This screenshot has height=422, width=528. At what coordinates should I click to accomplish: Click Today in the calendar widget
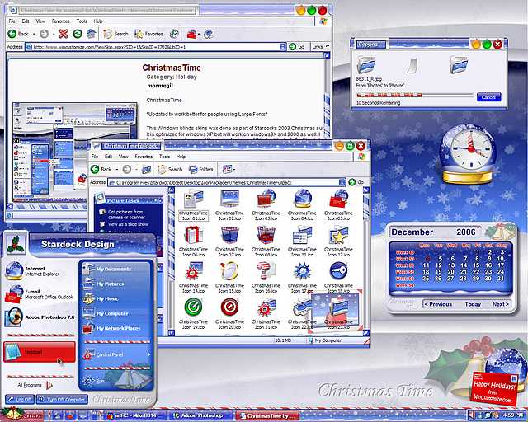(x=473, y=304)
